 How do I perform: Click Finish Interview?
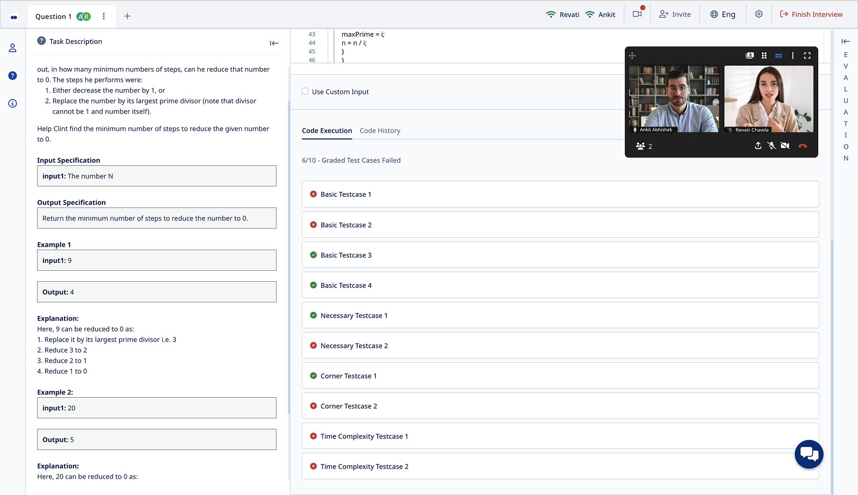pyautogui.click(x=811, y=14)
